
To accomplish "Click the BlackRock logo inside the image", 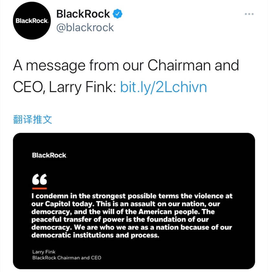I will pos(49,155).
